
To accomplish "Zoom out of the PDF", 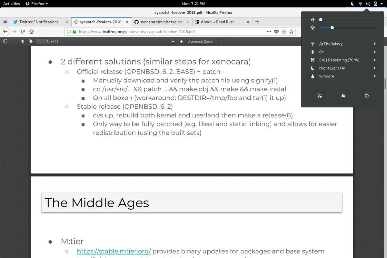I will 173,41.
